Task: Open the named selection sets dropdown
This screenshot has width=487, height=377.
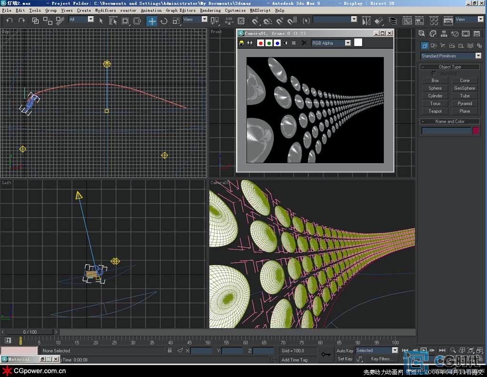Action: [335, 19]
